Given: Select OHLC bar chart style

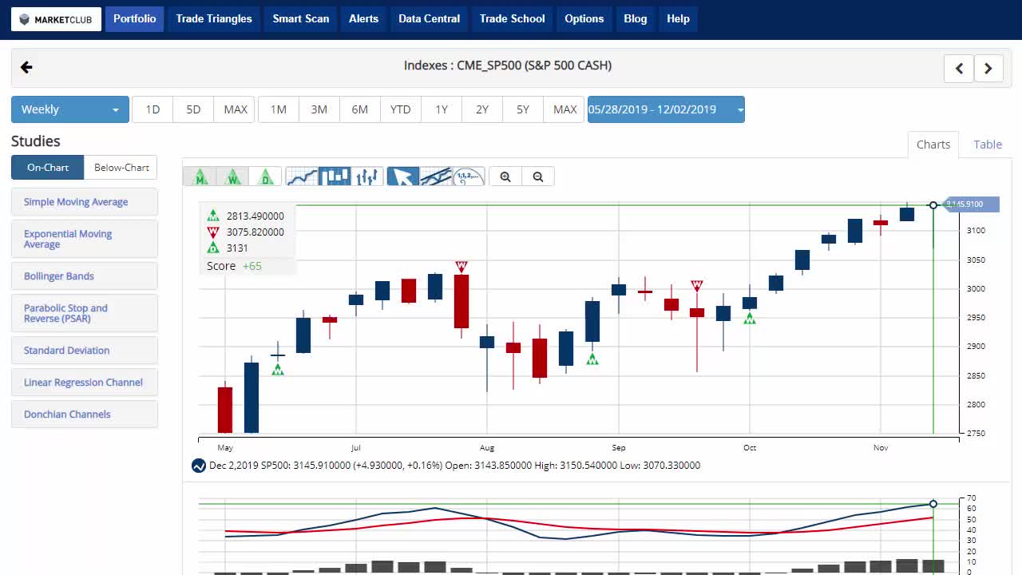Looking at the screenshot, I should (367, 176).
